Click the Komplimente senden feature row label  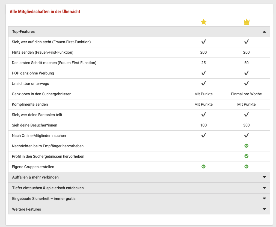(30, 104)
